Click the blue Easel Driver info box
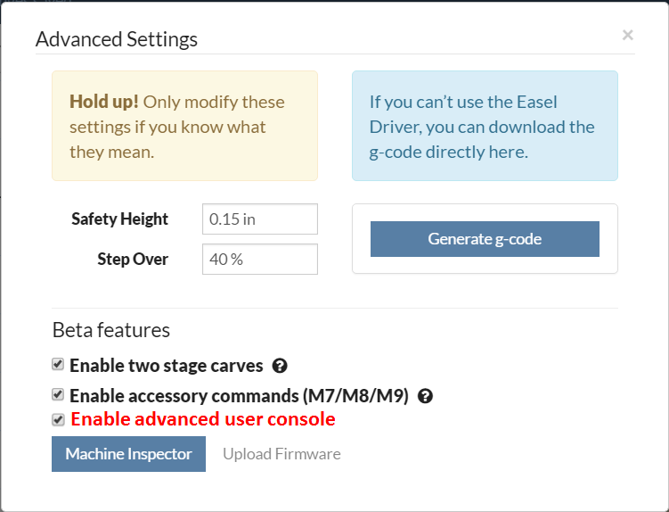This screenshot has height=512, width=669. pos(485,127)
